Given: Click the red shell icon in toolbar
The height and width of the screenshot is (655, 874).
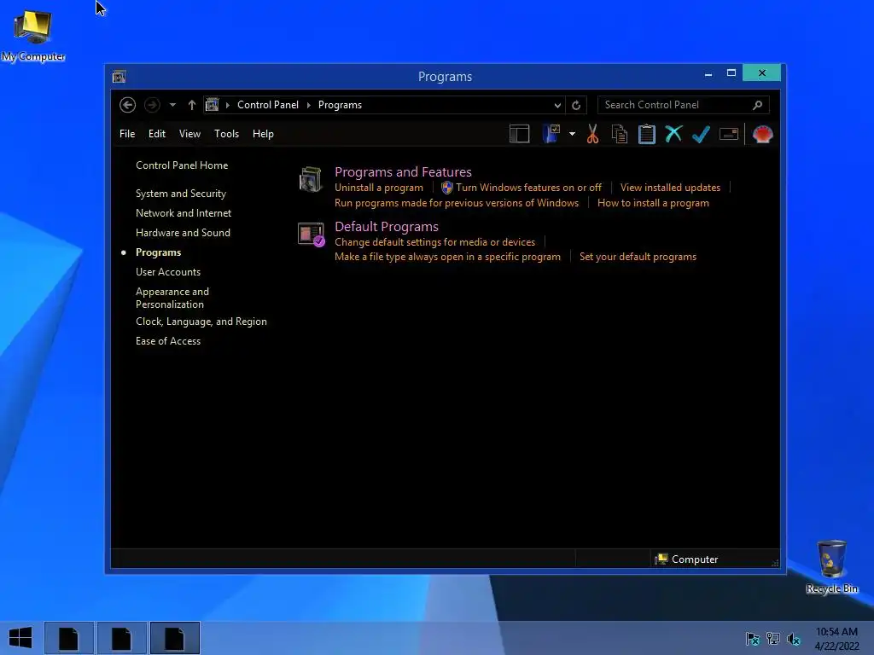Looking at the screenshot, I should pos(762,134).
